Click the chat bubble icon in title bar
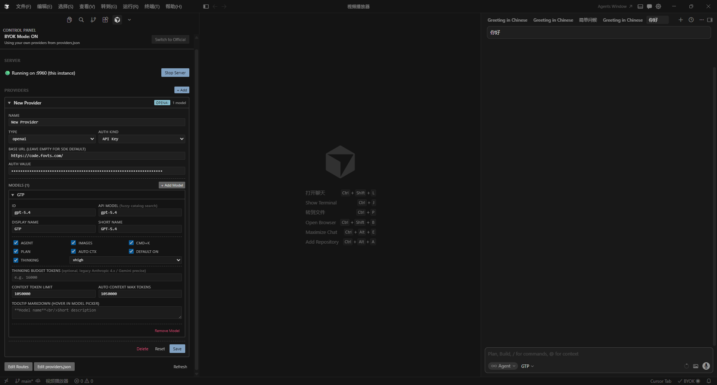Screen dimensions: 717x385 point(649,6)
